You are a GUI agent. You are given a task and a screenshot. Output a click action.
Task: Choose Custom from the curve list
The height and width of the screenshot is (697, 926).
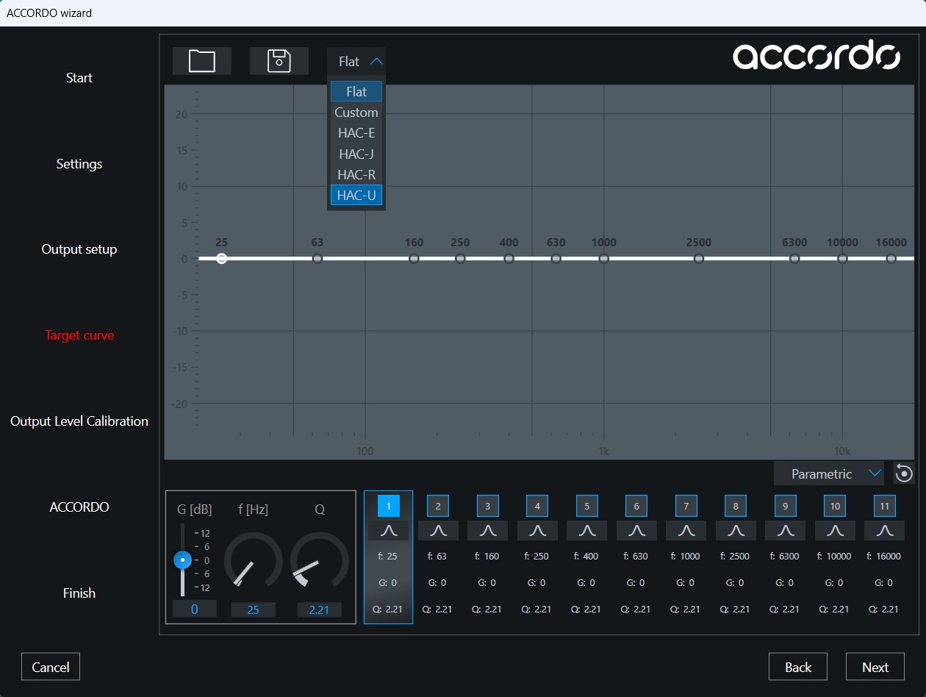(356, 112)
